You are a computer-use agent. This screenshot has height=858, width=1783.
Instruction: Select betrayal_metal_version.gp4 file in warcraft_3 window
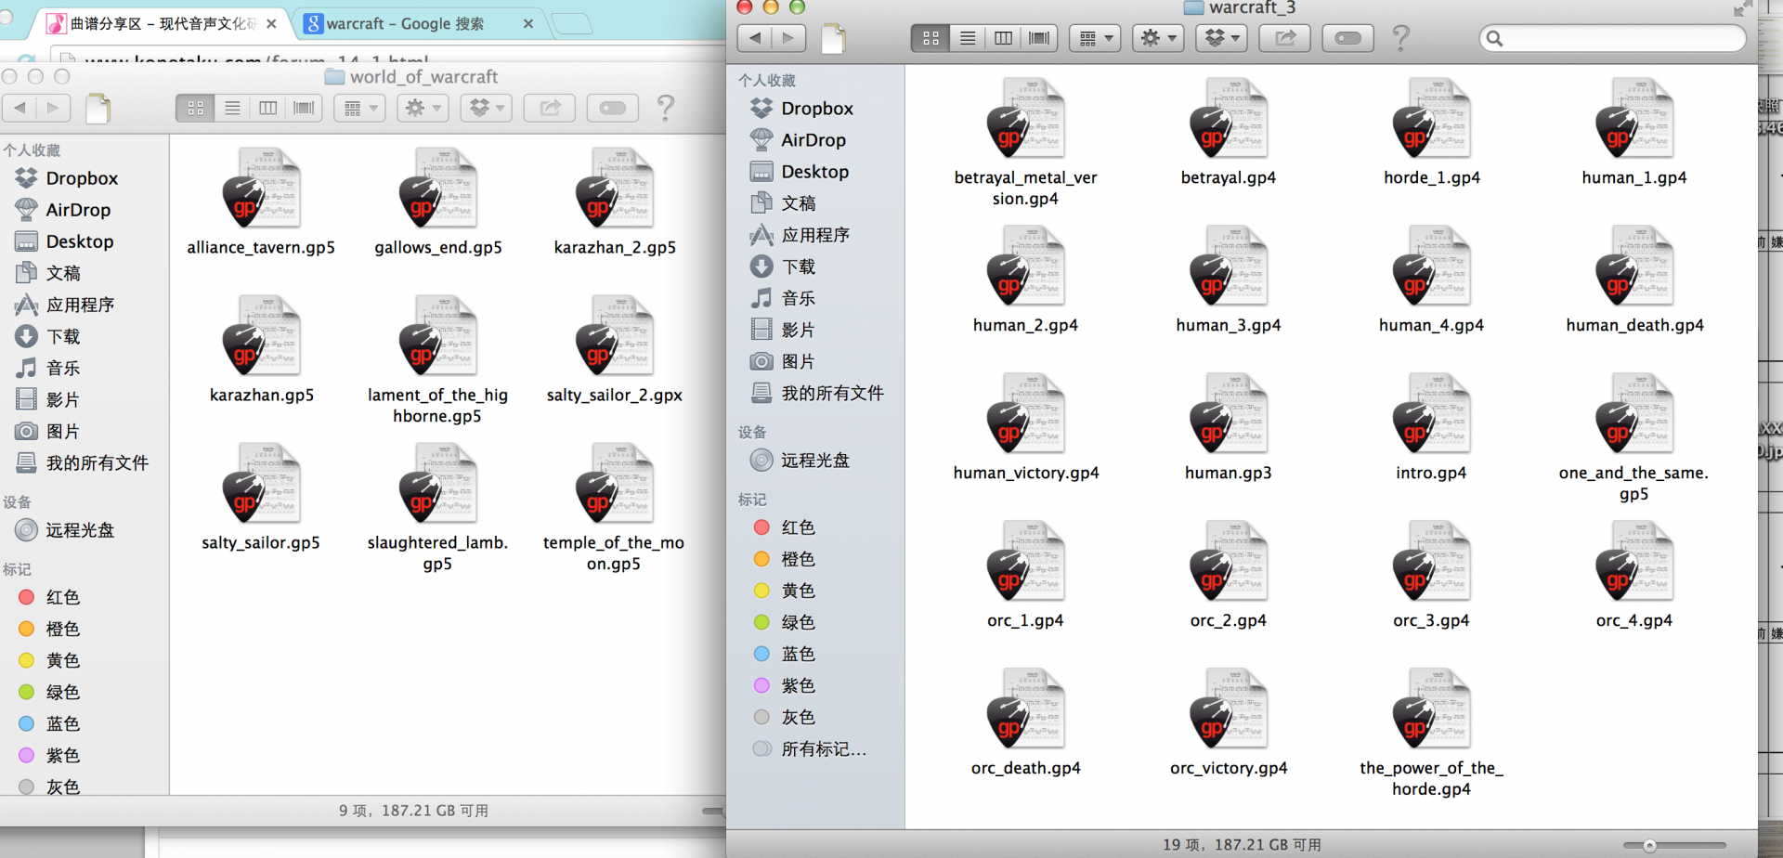pyautogui.click(x=1025, y=119)
